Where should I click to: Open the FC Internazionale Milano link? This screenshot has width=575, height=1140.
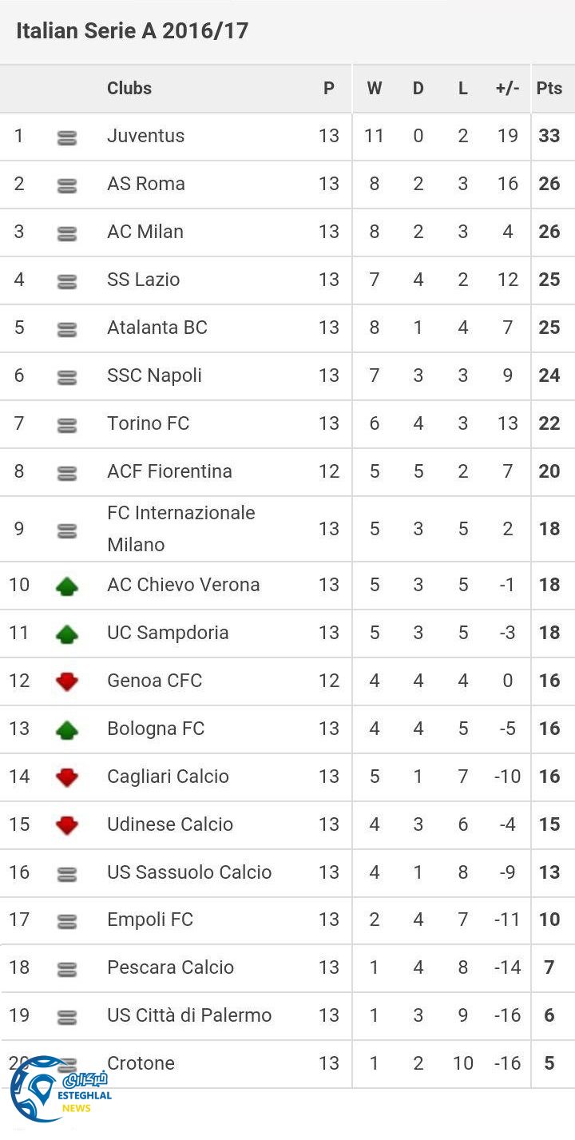coord(181,529)
